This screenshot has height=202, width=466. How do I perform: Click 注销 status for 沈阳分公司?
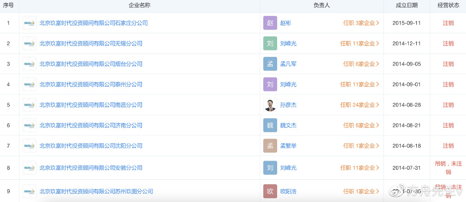(448, 146)
